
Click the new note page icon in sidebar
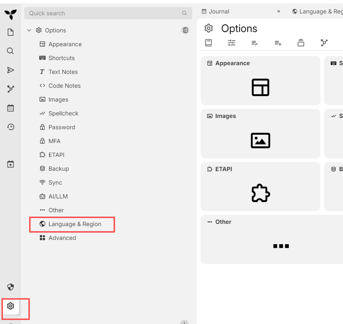pyautogui.click(x=11, y=32)
